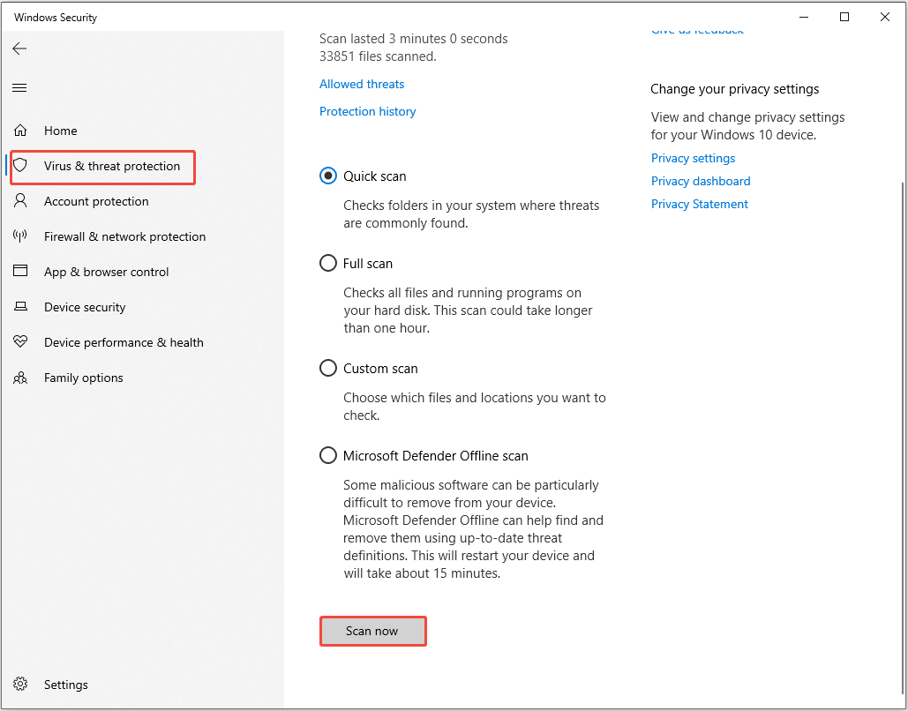The width and height of the screenshot is (908, 711).
Task: Open Family options
Action: click(84, 378)
